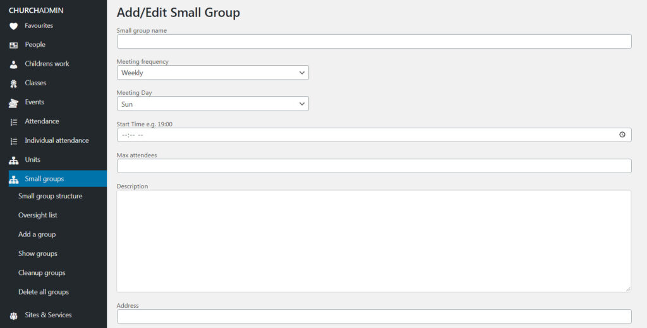Select the Small groups menu item
This screenshot has height=328, width=647.
44,179
